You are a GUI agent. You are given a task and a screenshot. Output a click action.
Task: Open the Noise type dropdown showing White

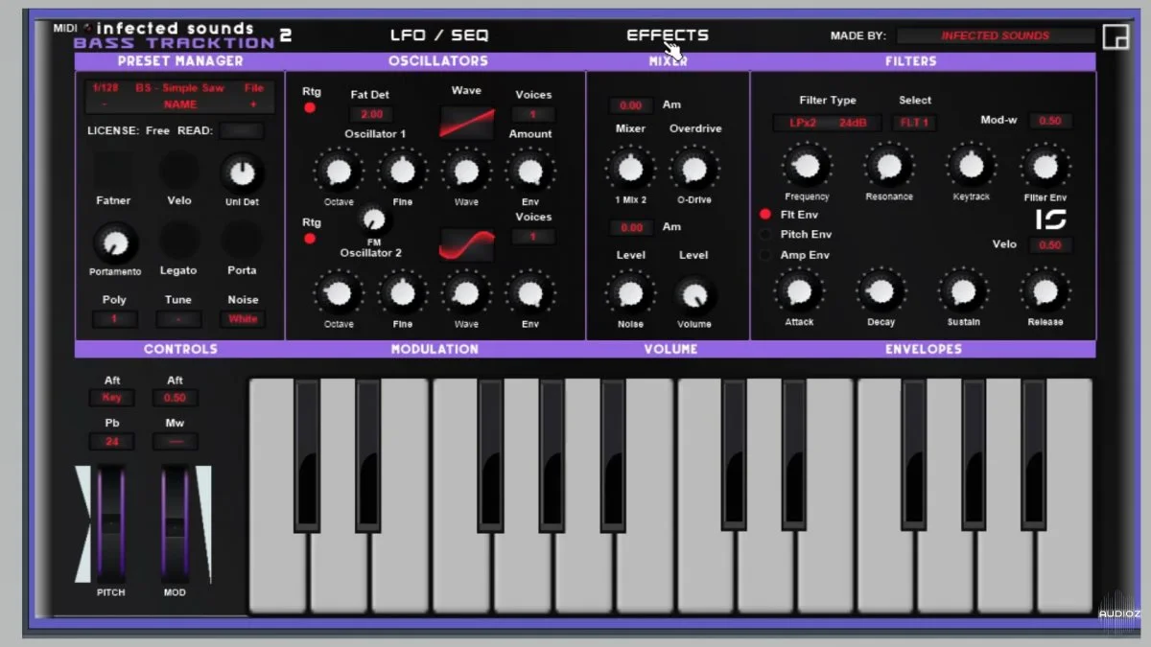pyautogui.click(x=243, y=319)
